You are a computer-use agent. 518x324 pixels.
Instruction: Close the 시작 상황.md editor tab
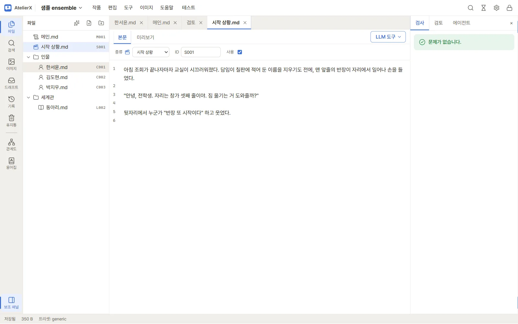[x=245, y=23]
